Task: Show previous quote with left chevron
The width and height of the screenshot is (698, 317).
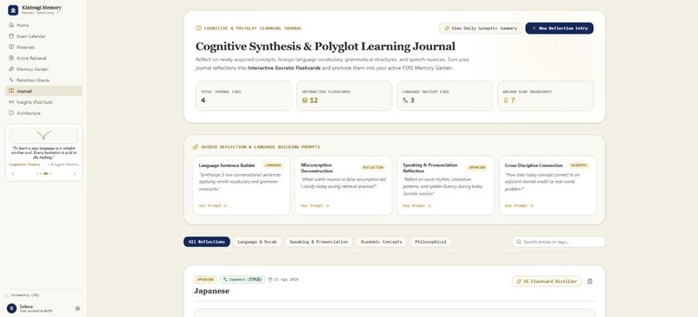Action: pyautogui.click(x=13, y=173)
